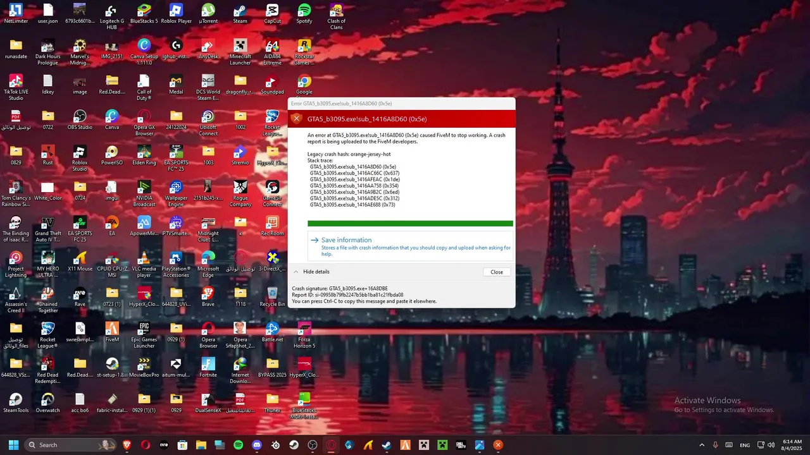Launch BlueStacks 5 desktop icon
Viewport: 810px width, 455px height.
(144, 13)
